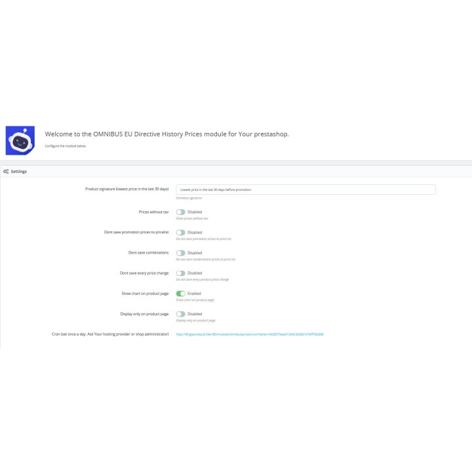
Task: Click the Product signature input field
Action: [306, 189]
